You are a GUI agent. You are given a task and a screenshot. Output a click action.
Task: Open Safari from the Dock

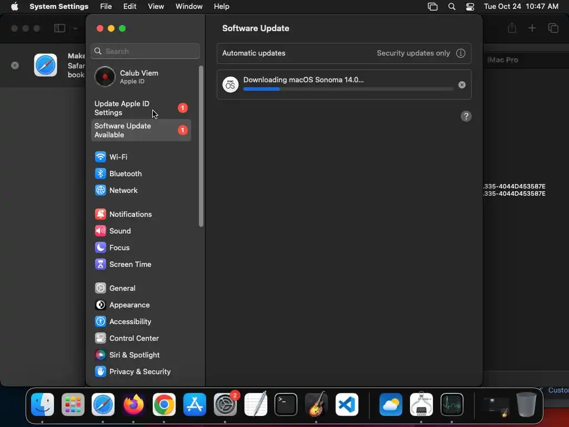click(x=103, y=404)
